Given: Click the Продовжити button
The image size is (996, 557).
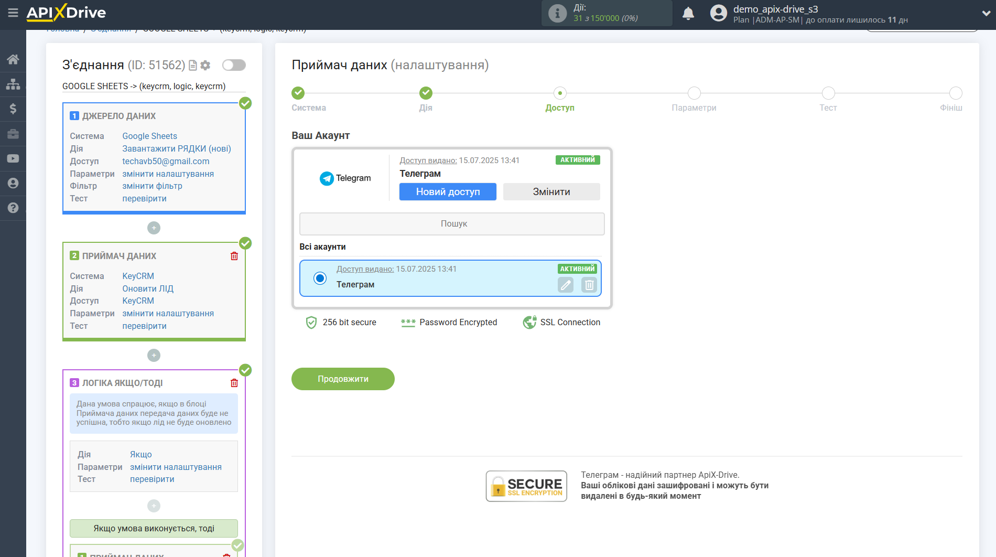Looking at the screenshot, I should click(343, 379).
